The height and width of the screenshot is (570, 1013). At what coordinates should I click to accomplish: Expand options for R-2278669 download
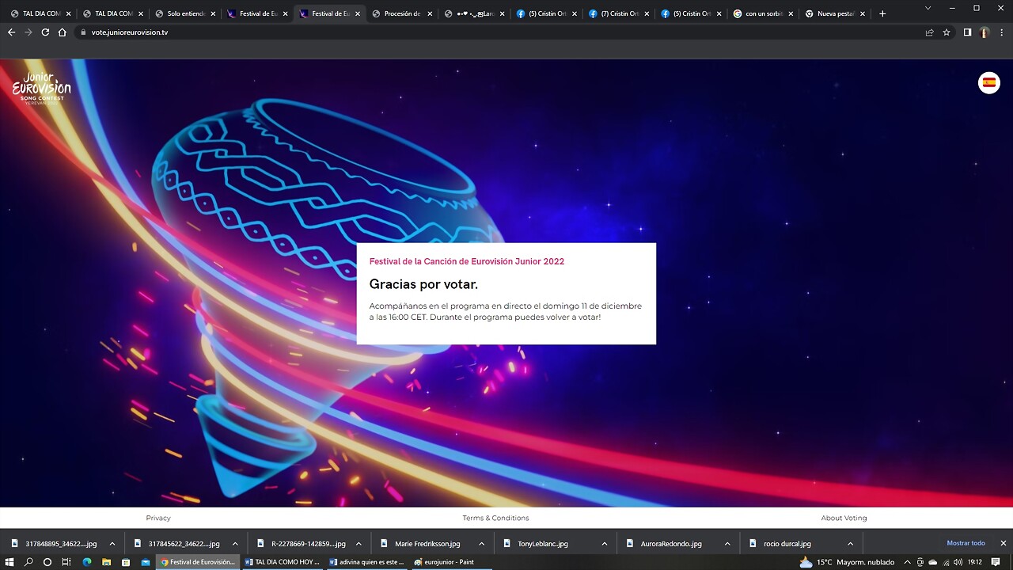359,544
